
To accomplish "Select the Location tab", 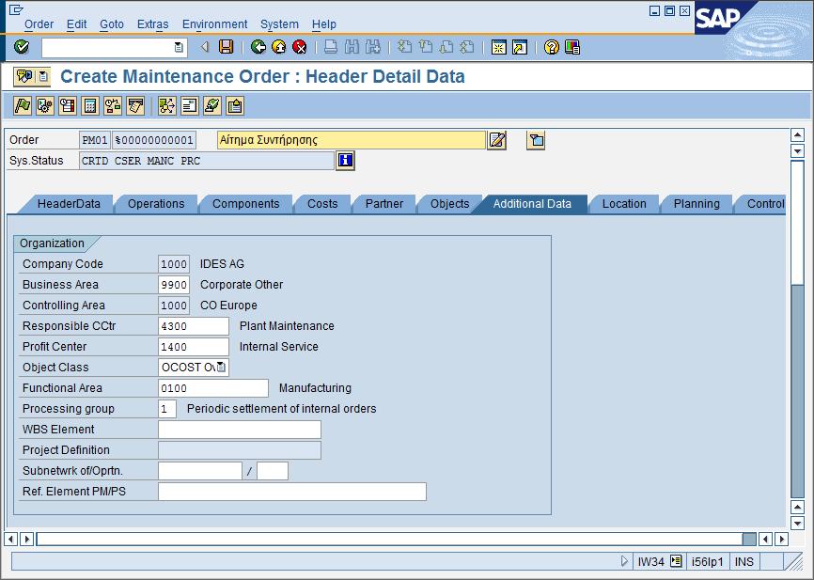I will pos(624,204).
